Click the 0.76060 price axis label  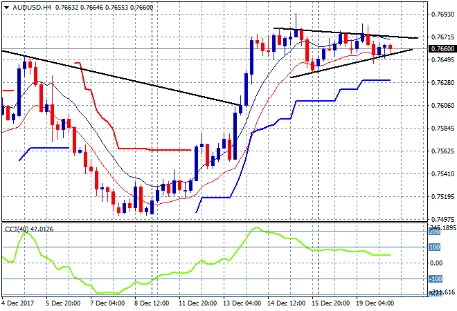pos(442,106)
